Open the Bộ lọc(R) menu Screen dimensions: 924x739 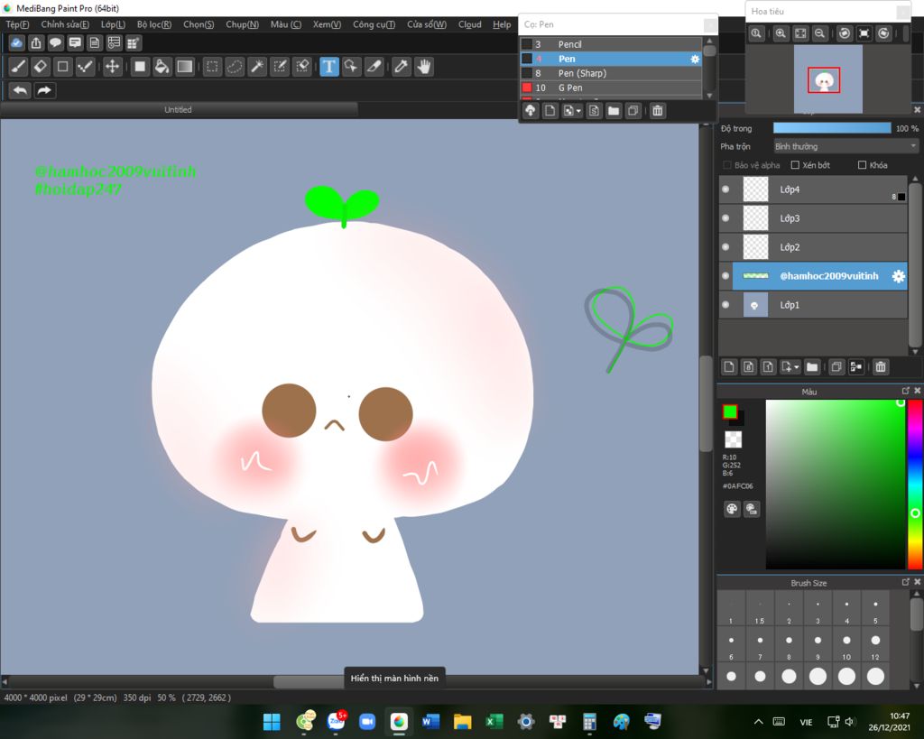pos(154,24)
